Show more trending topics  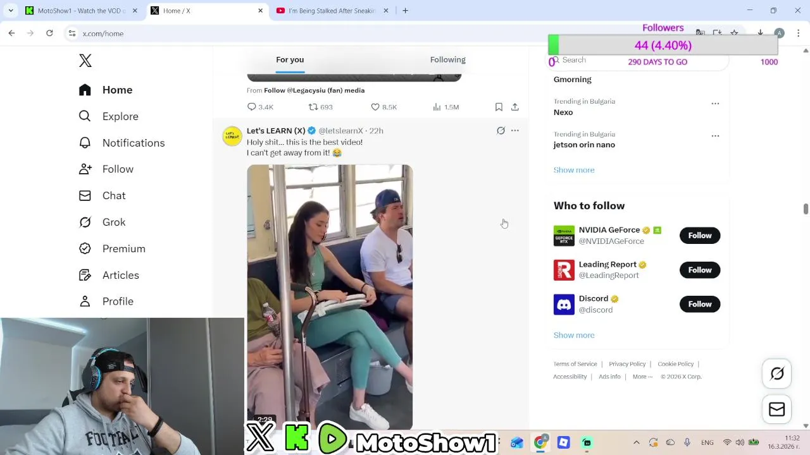pos(574,170)
